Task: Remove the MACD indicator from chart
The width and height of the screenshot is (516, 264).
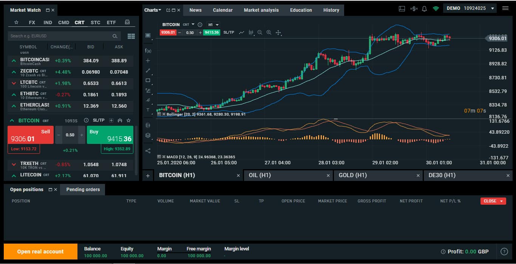Action: click(164, 157)
